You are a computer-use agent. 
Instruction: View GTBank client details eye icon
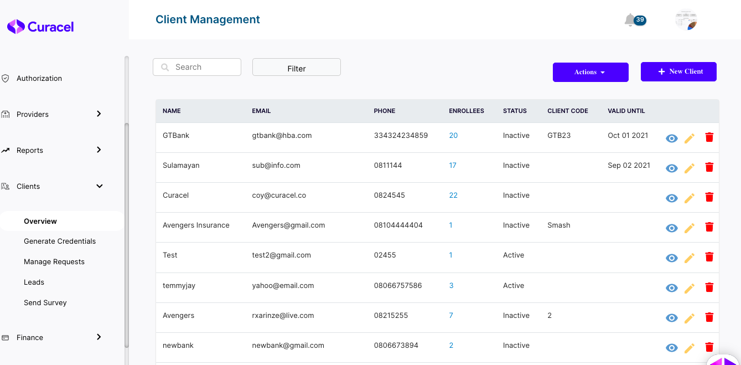[672, 138]
